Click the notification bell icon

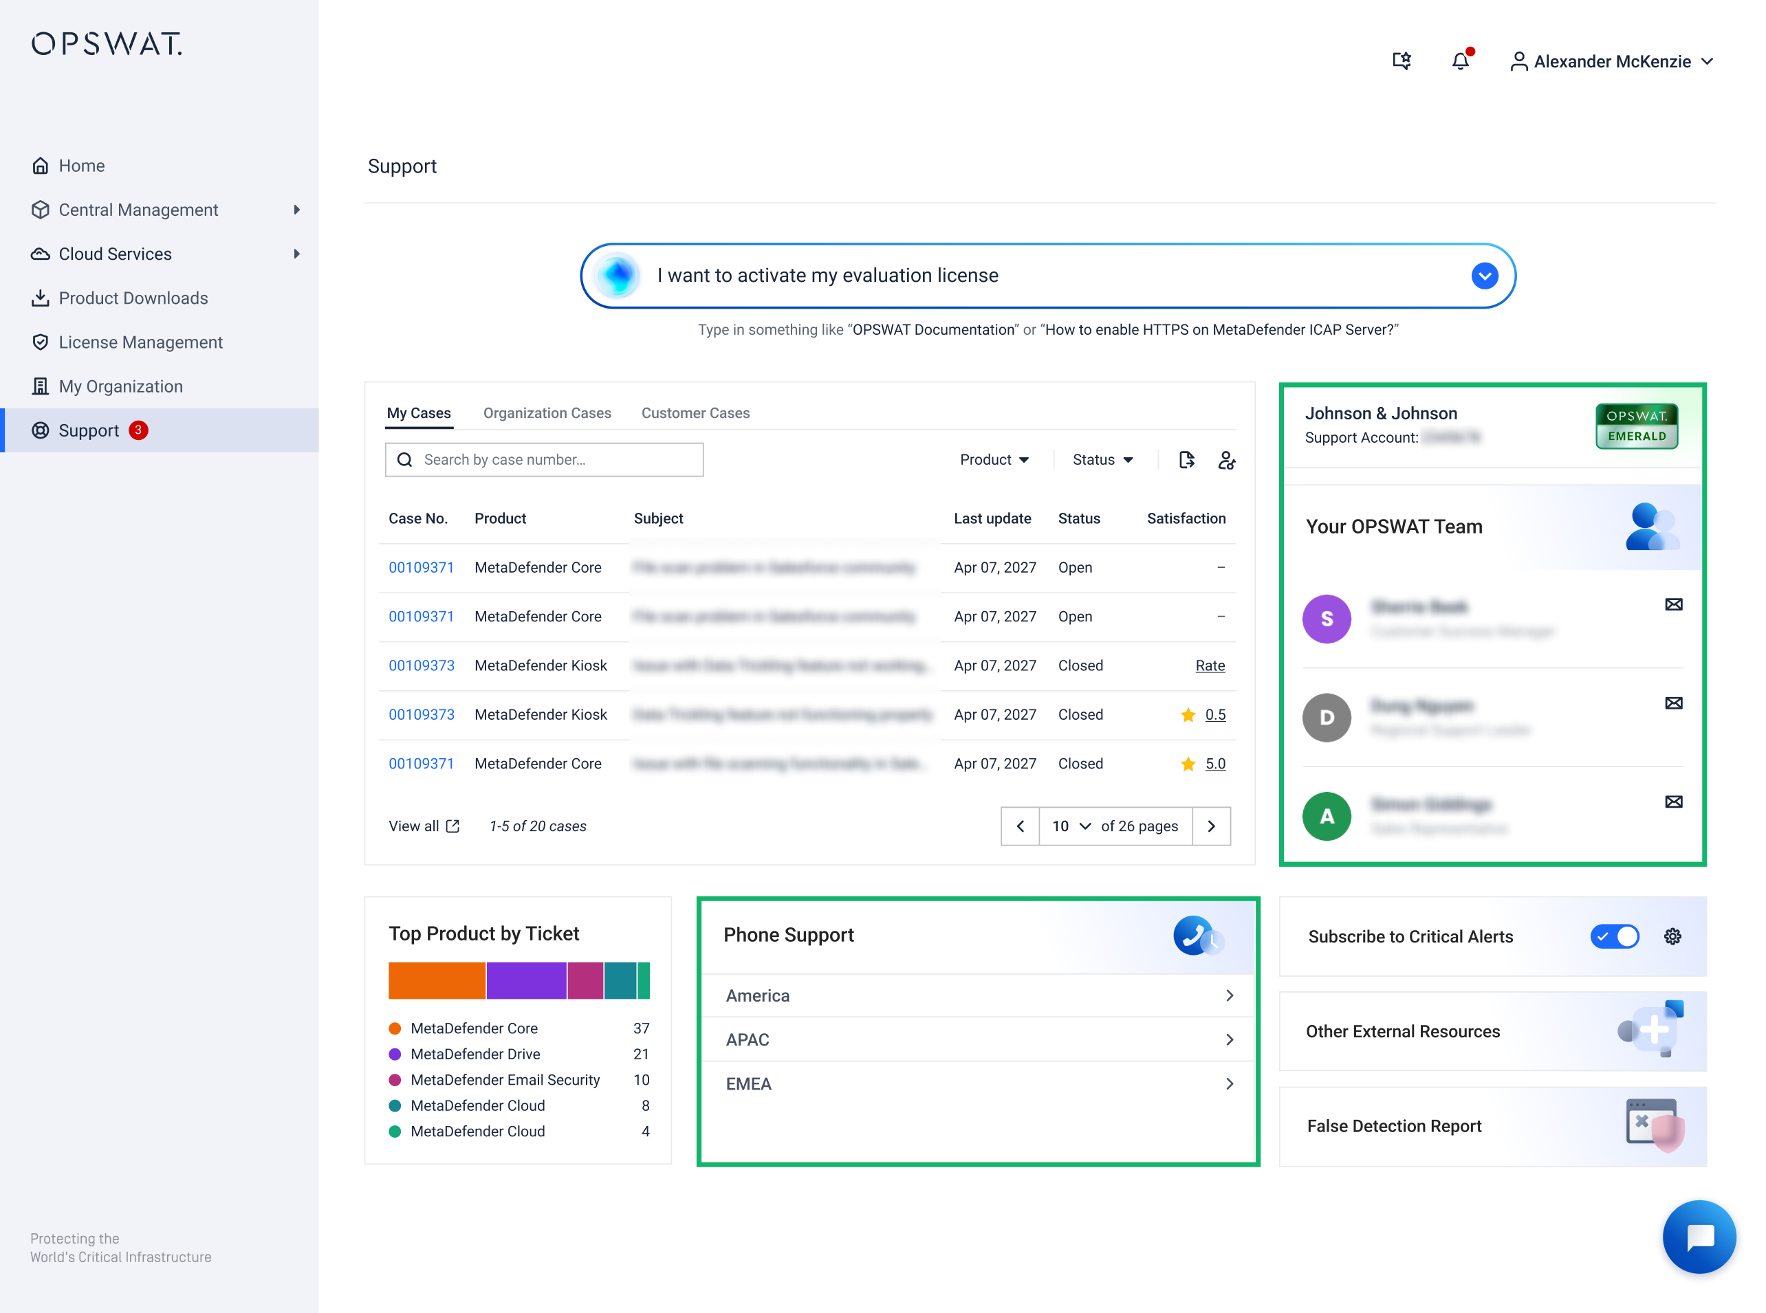(1460, 61)
